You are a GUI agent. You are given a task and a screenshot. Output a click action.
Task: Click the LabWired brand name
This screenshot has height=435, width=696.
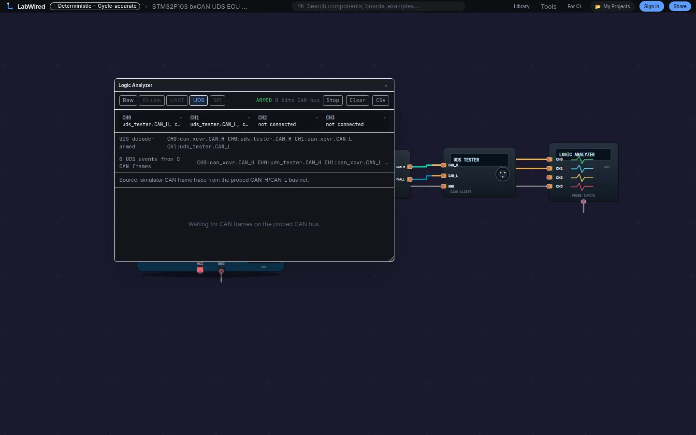click(x=31, y=7)
